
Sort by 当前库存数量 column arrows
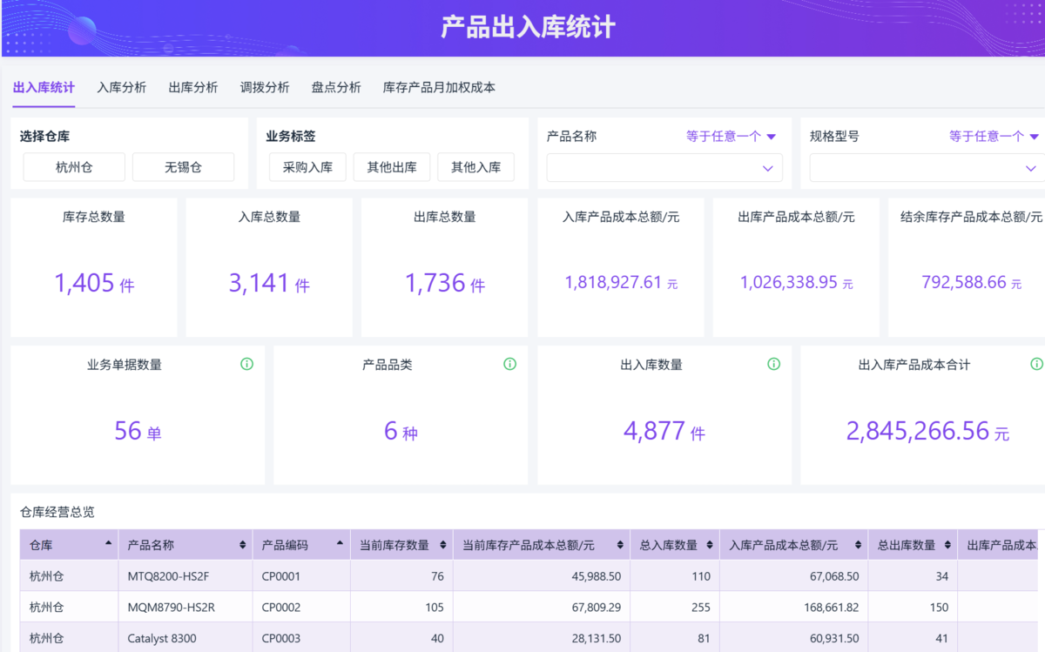click(x=443, y=545)
